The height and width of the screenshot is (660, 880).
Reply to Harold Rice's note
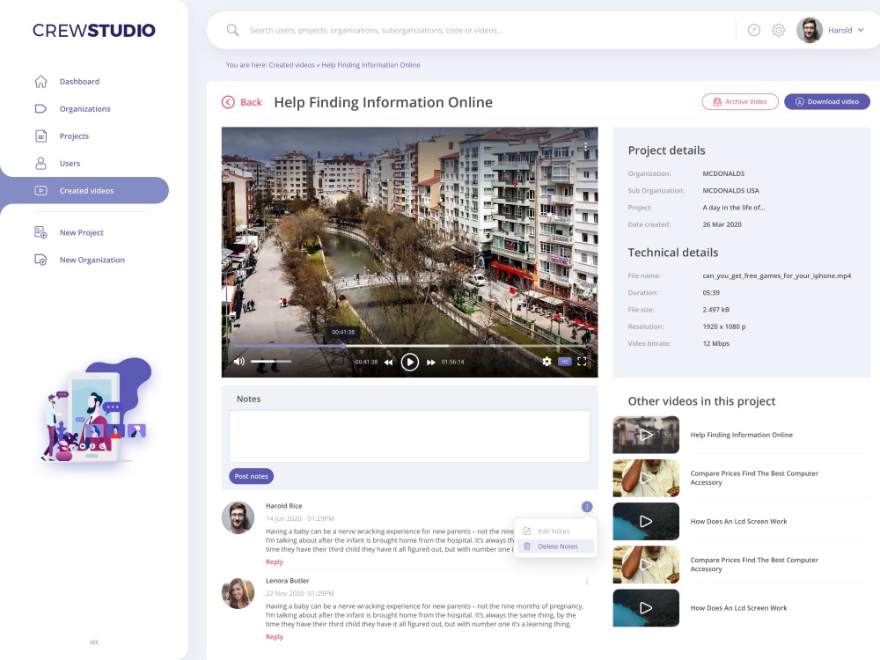click(x=275, y=561)
